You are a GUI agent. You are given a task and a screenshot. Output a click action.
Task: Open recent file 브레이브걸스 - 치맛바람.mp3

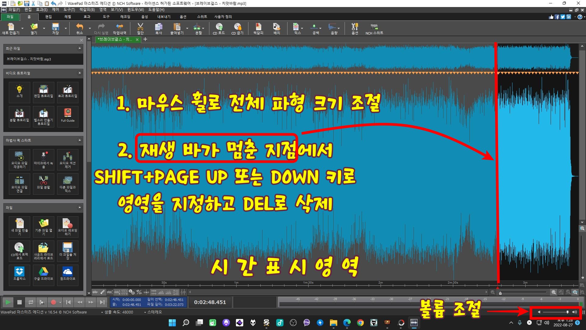[x=43, y=59]
